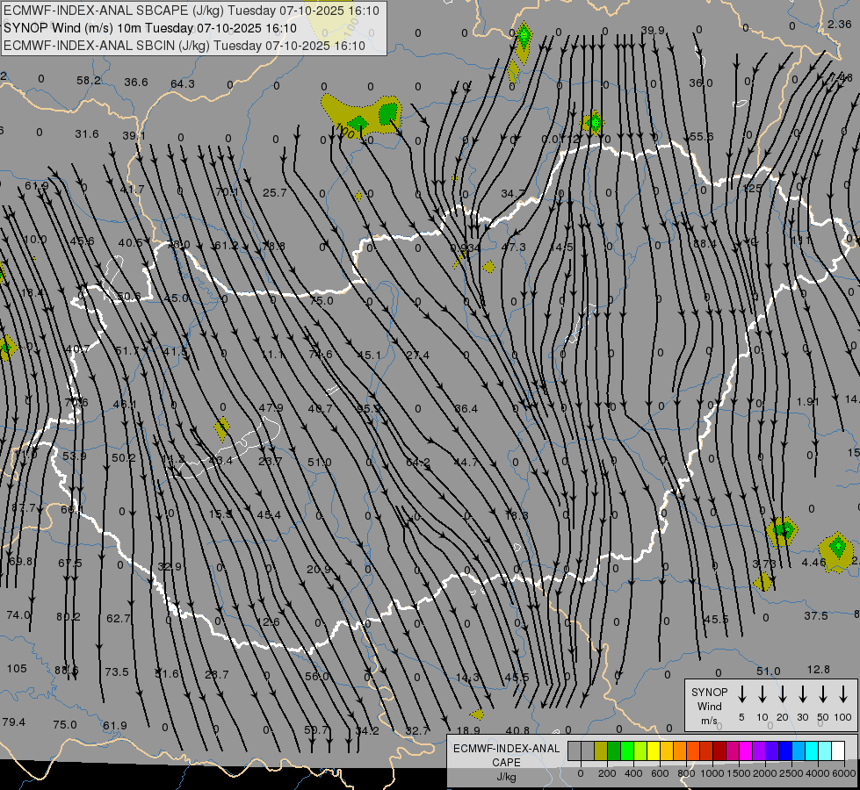
Task: Click the 86.4 value on the map
Action: (x=466, y=408)
